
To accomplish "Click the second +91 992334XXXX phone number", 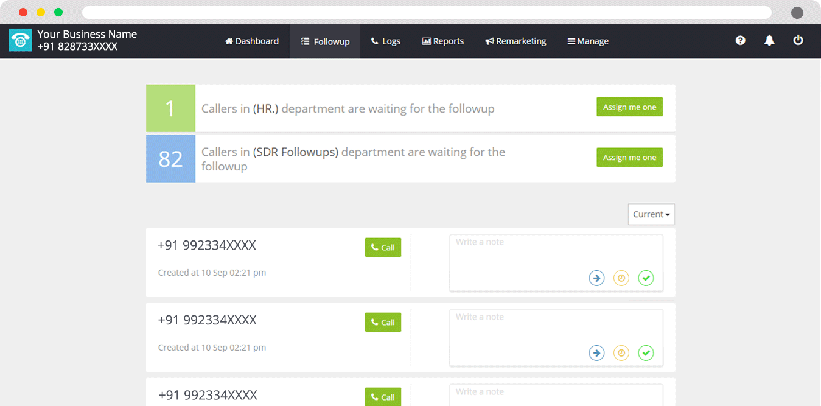I will 207,320.
